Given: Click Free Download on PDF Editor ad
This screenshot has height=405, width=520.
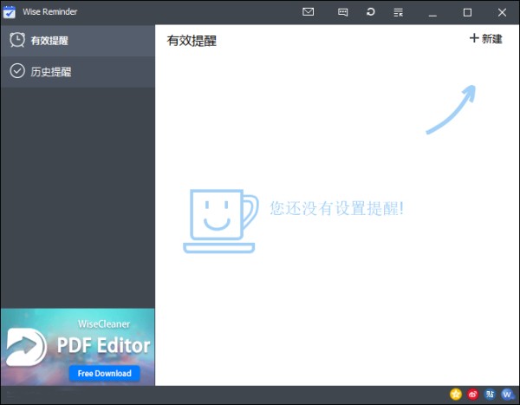Looking at the screenshot, I should 105,374.
